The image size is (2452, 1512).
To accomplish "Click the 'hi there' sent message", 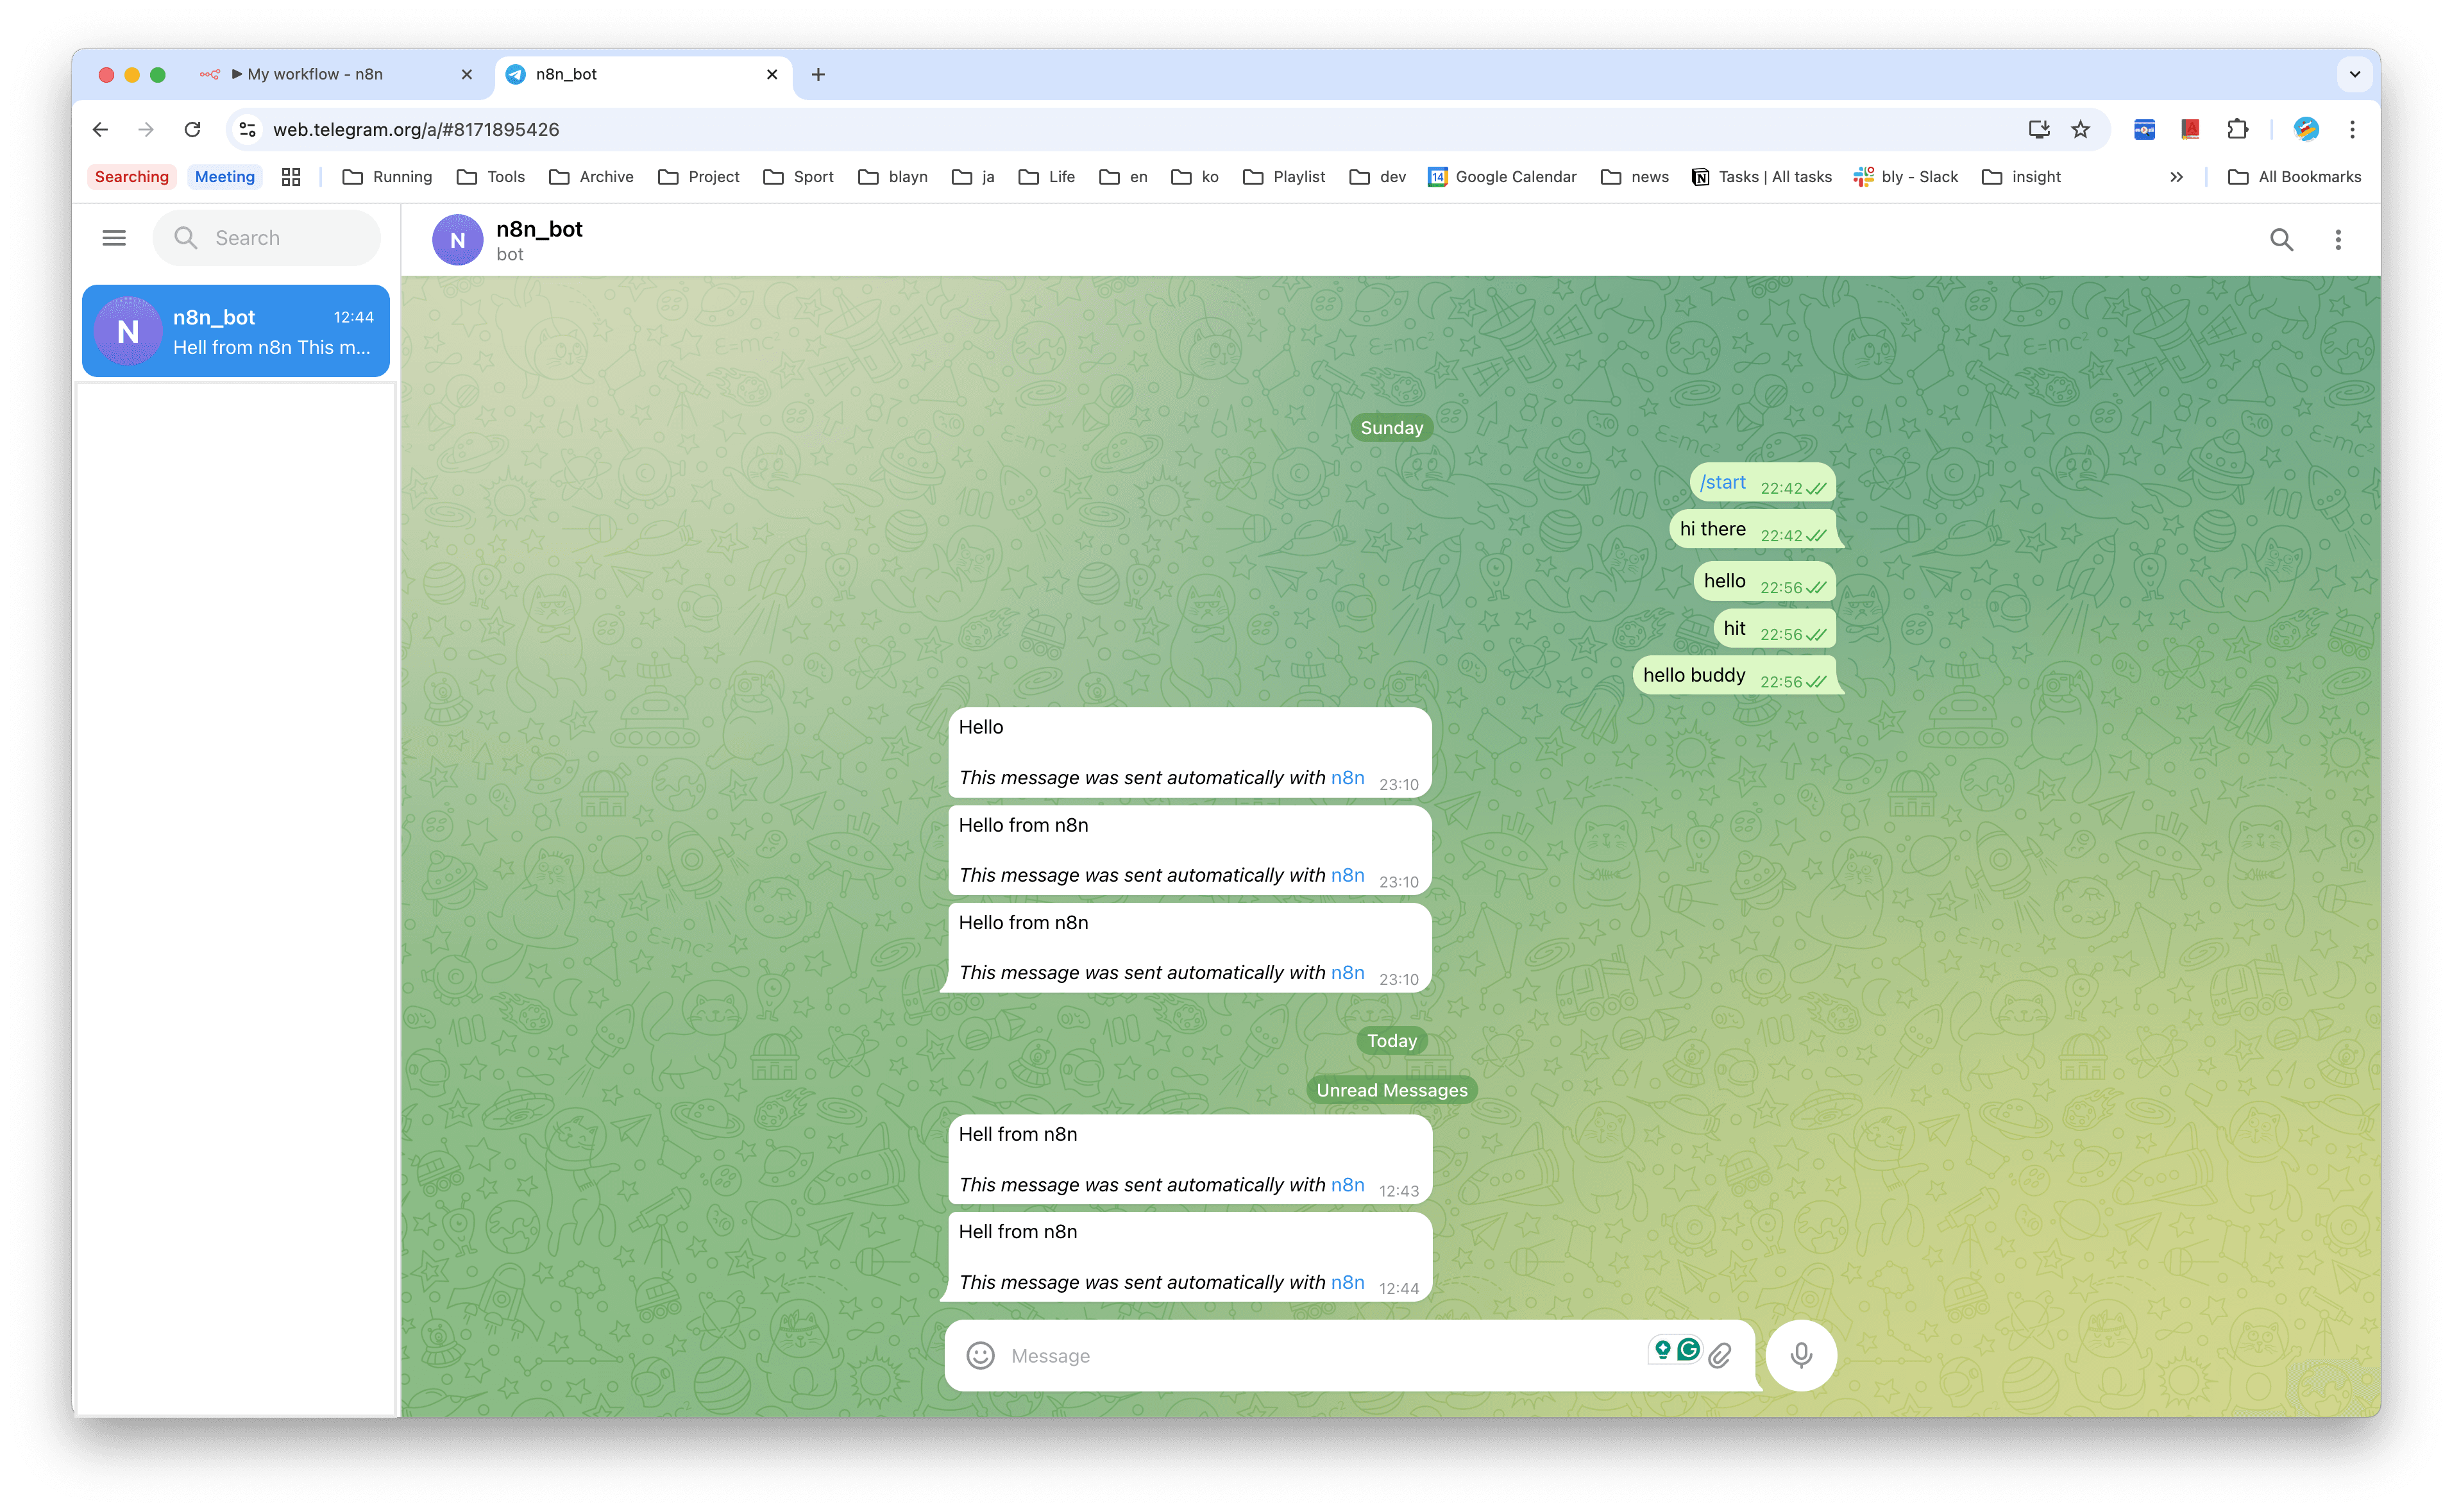I will [1753, 530].
